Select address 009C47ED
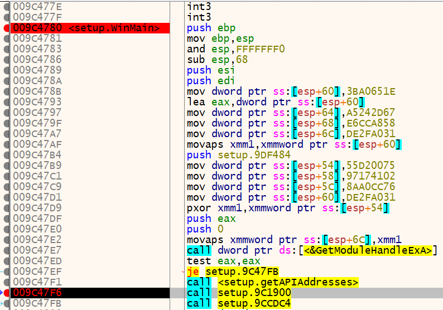 tap(37, 261)
